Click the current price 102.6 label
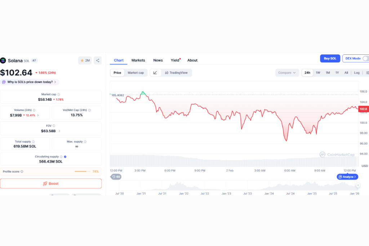Image resolution: width=369 pixels, height=246 pixels. (x=363, y=109)
